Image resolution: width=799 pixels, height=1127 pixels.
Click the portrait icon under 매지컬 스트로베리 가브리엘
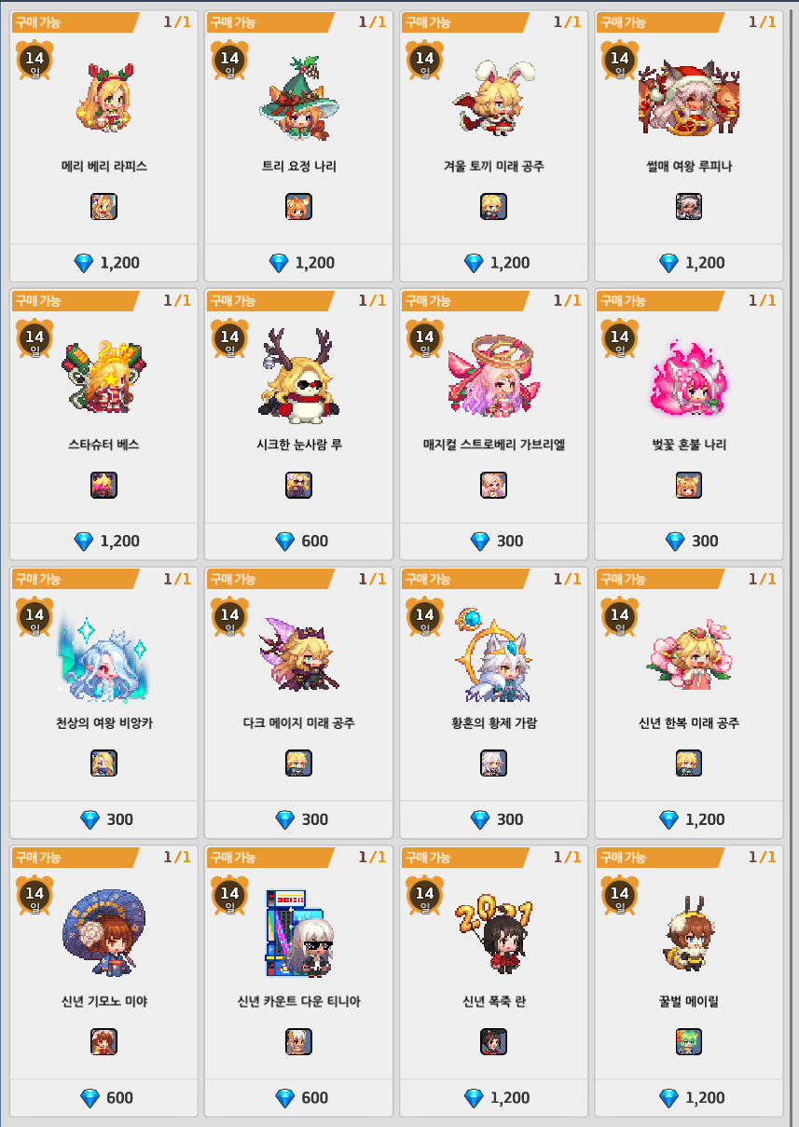point(494,485)
